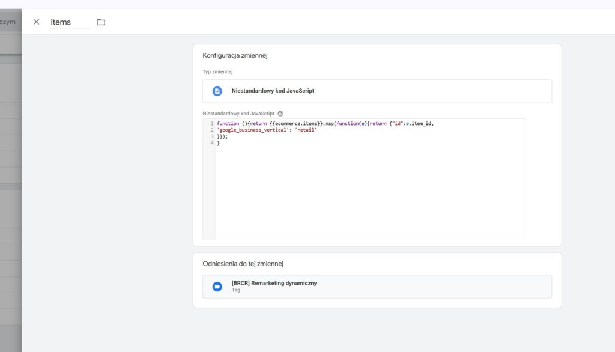615x352 pixels.
Task: Select the Niestandardowy kod JavaScript type row
Action: (377, 91)
